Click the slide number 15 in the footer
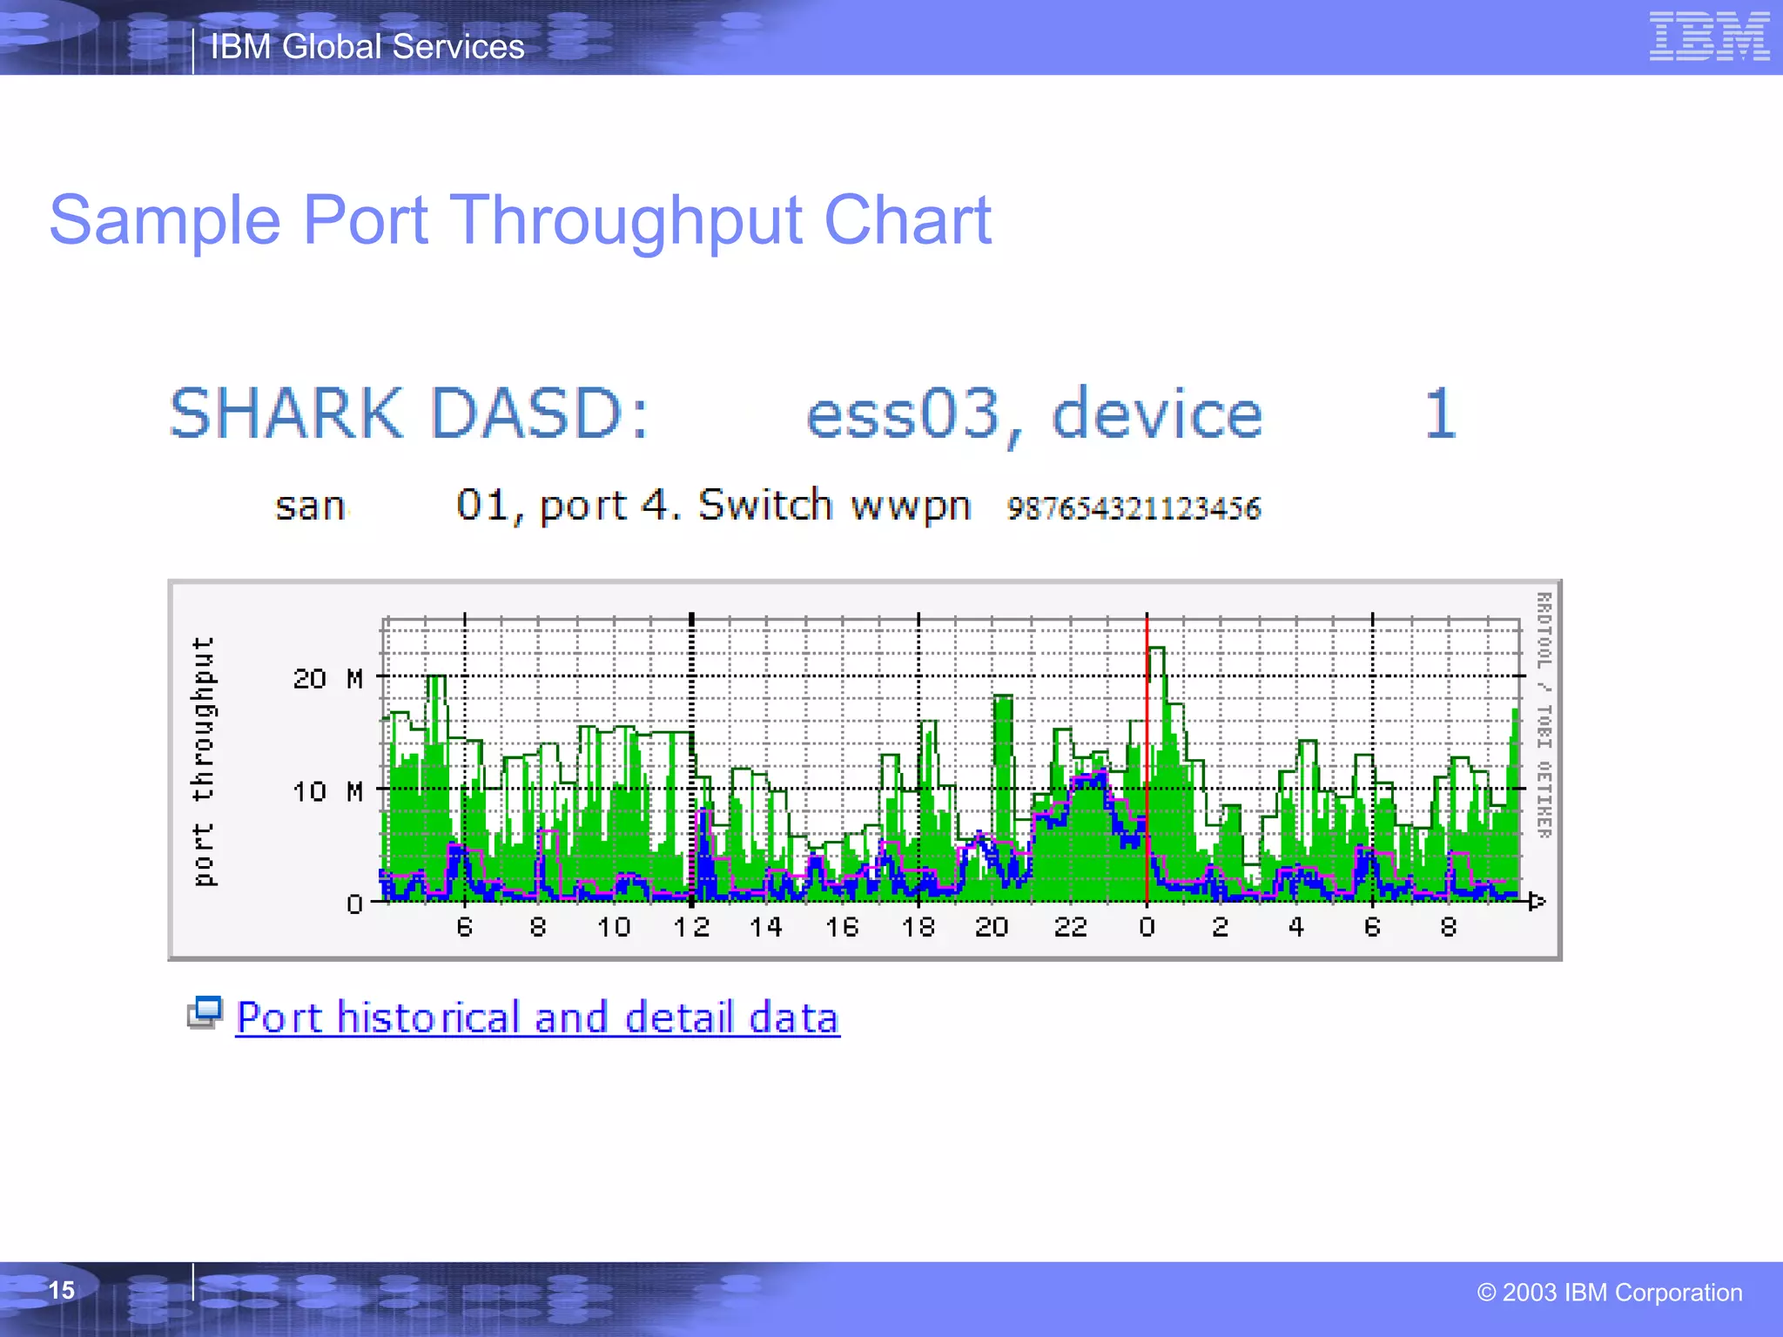Viewport: 1783px width, 1337px height. pyautogui.click(x=61, y=1290)
